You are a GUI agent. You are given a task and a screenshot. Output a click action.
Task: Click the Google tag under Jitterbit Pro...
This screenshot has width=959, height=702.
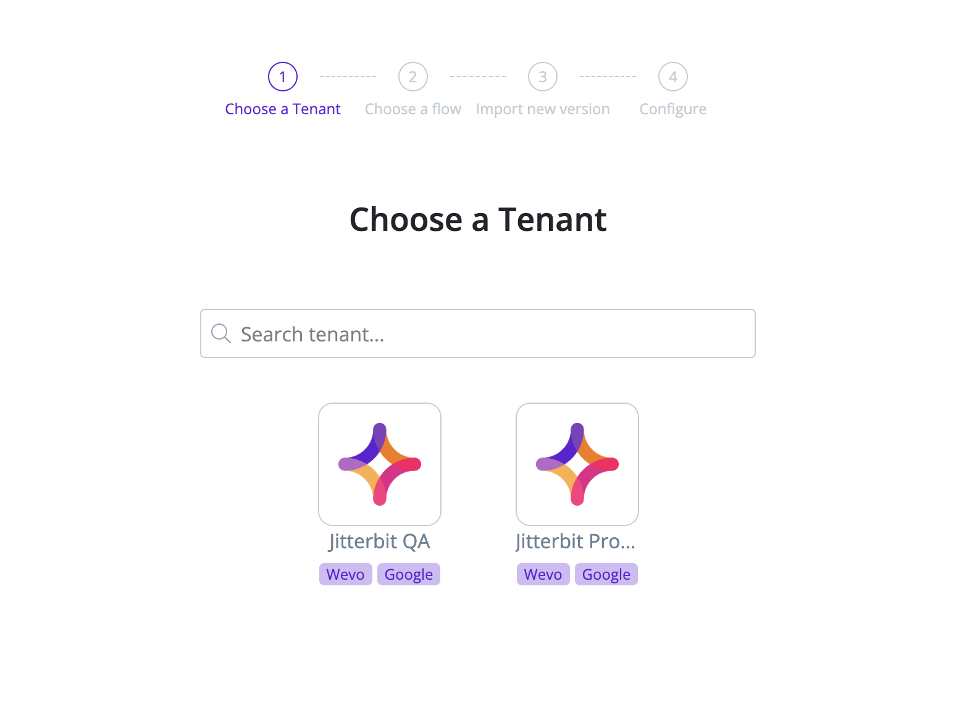click(606, 574)
